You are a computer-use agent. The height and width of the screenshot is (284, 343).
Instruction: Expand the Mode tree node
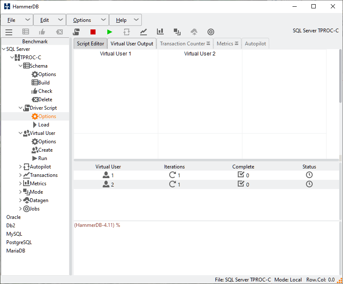(x=20, y=192)
